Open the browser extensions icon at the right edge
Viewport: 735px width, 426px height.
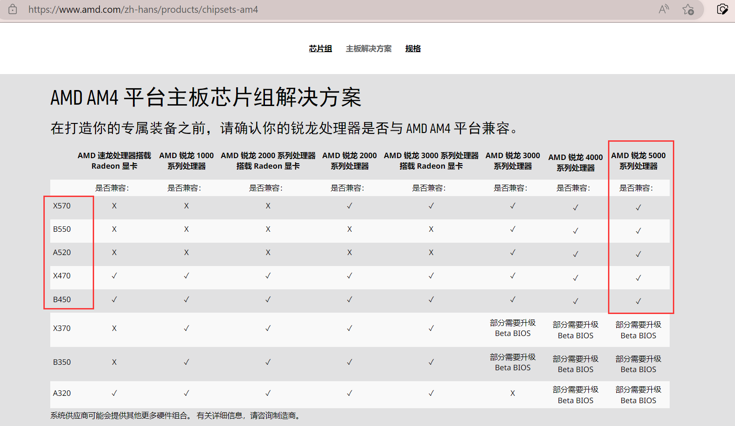(722, 9)
